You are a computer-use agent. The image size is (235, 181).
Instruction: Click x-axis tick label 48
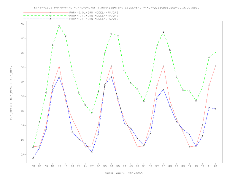pos(137,166)
